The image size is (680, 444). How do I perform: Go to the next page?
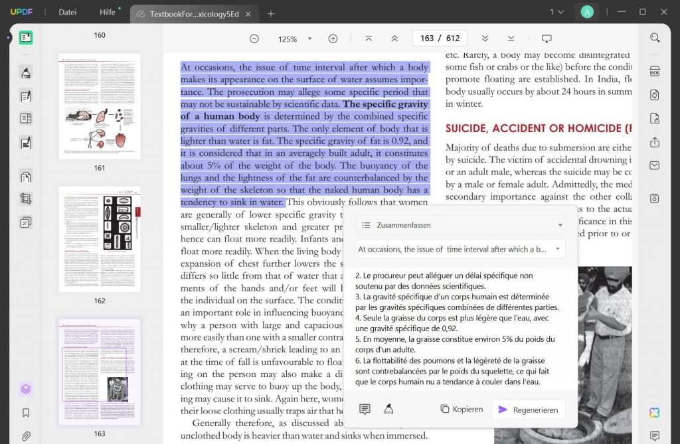tap(485, 38)
